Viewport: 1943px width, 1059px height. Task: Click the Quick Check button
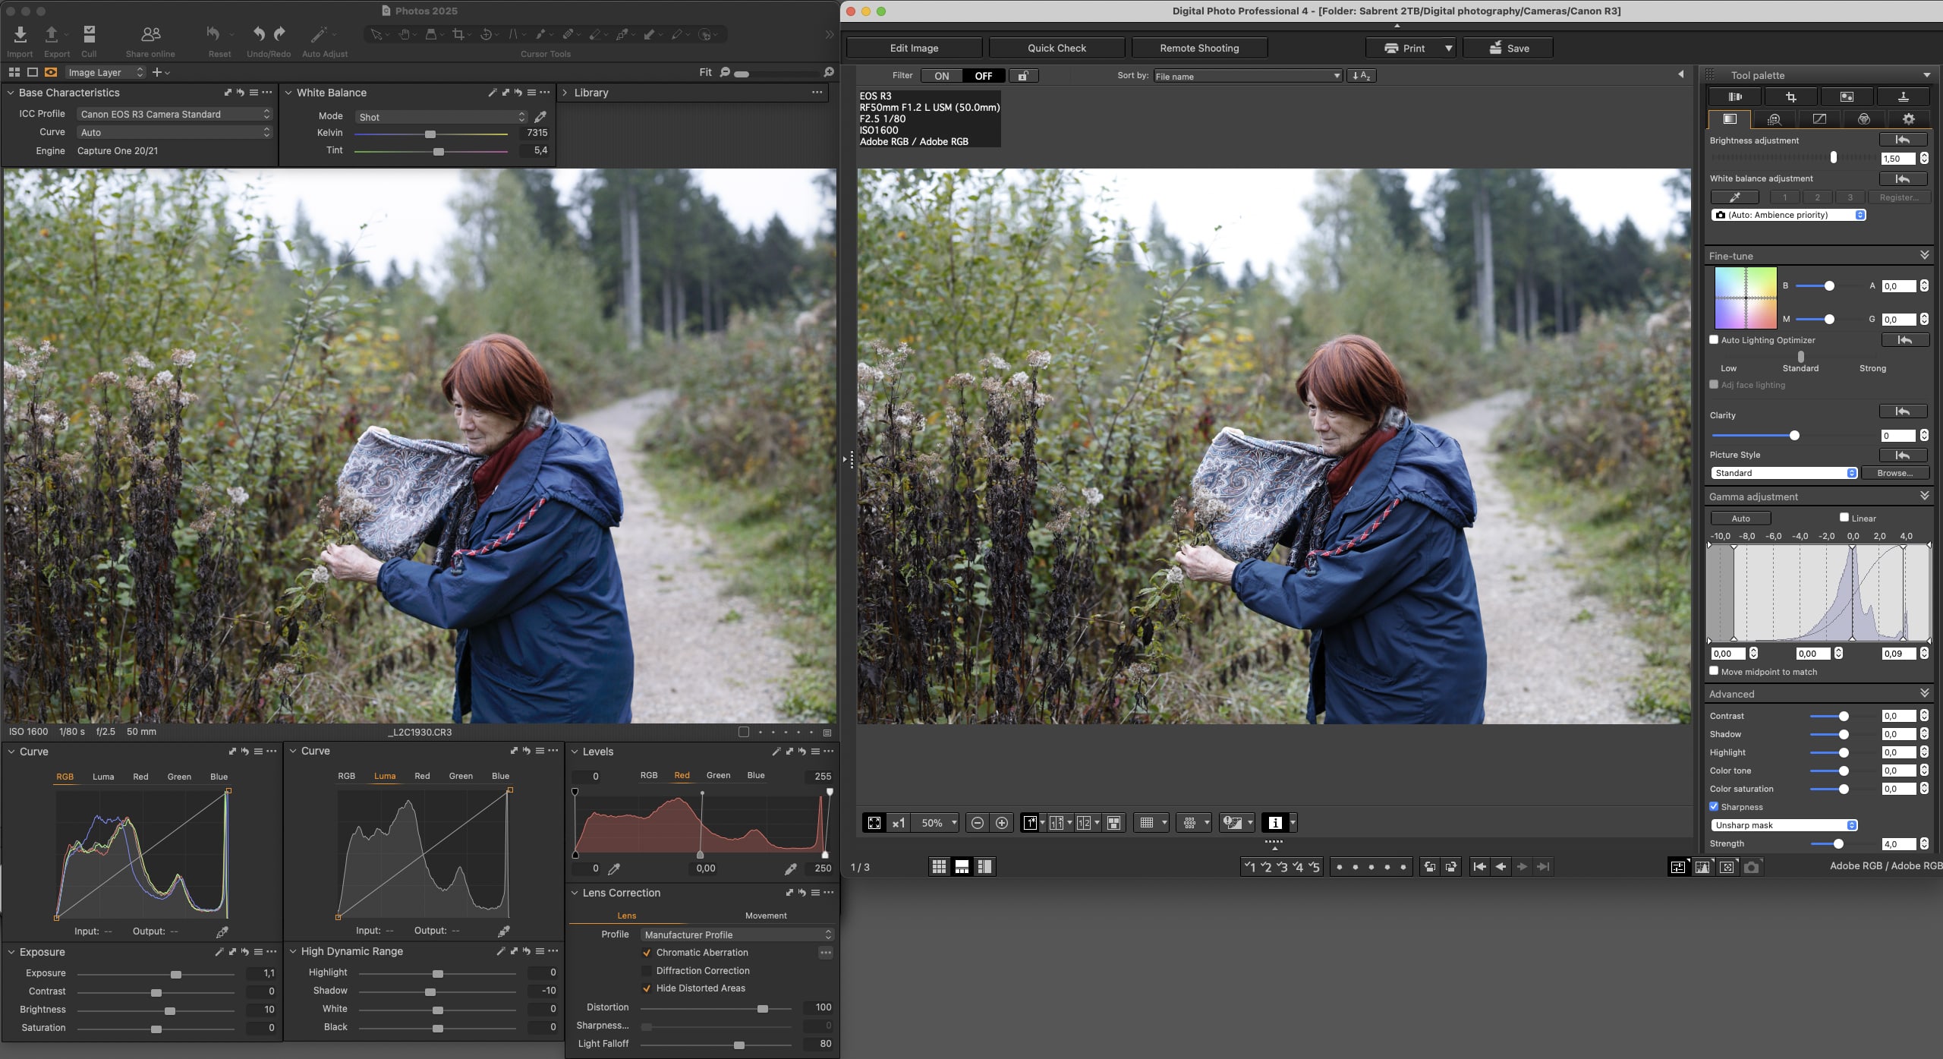pos(1057,48)
